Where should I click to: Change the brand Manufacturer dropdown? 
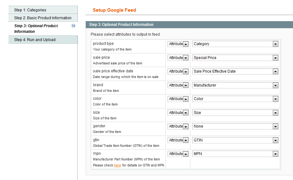[235, 85]
